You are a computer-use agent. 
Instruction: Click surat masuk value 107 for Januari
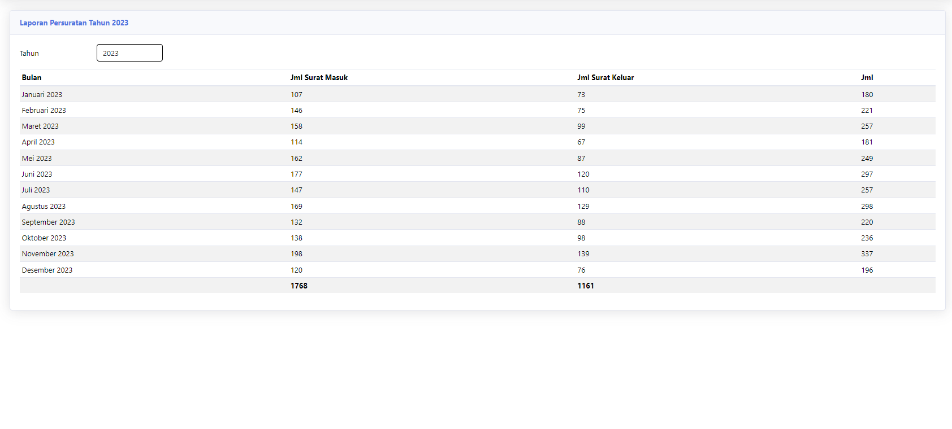coord(297,95)
